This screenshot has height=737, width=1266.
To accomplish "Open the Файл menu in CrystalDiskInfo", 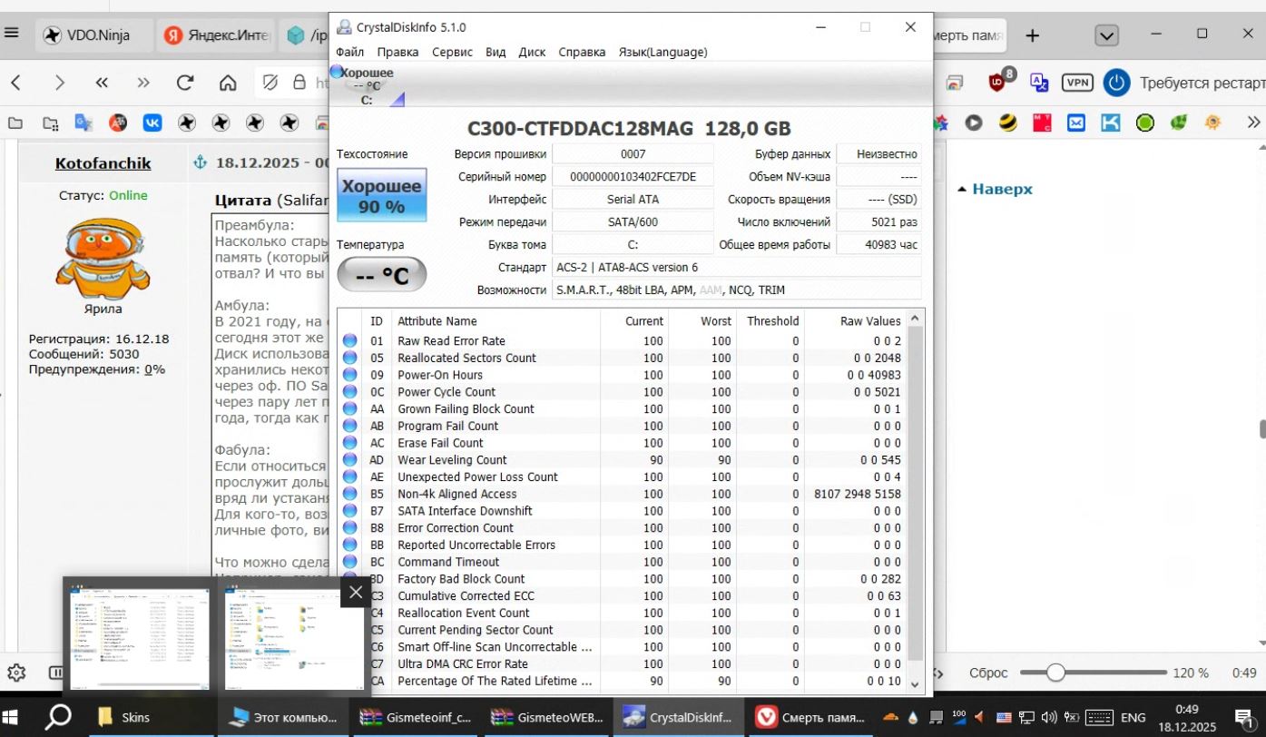I will pyautogui.click(x=349, y=52).
